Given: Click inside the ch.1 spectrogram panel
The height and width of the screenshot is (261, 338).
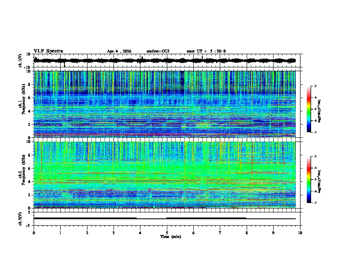Looking at the screenshot, I should [165, 104].
